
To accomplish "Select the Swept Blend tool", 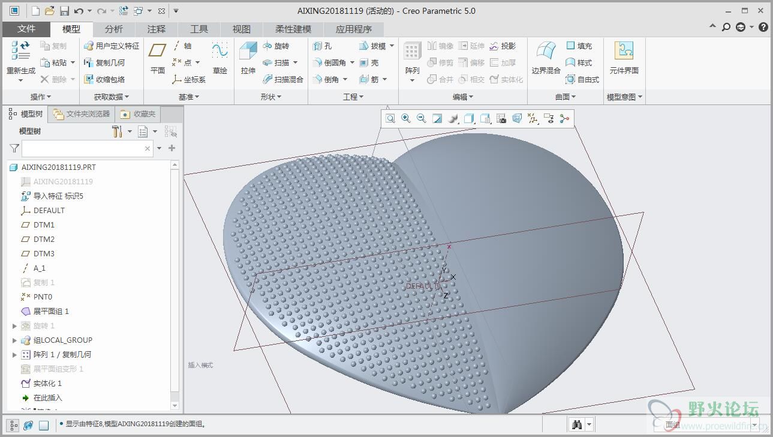I will point(283,79).
